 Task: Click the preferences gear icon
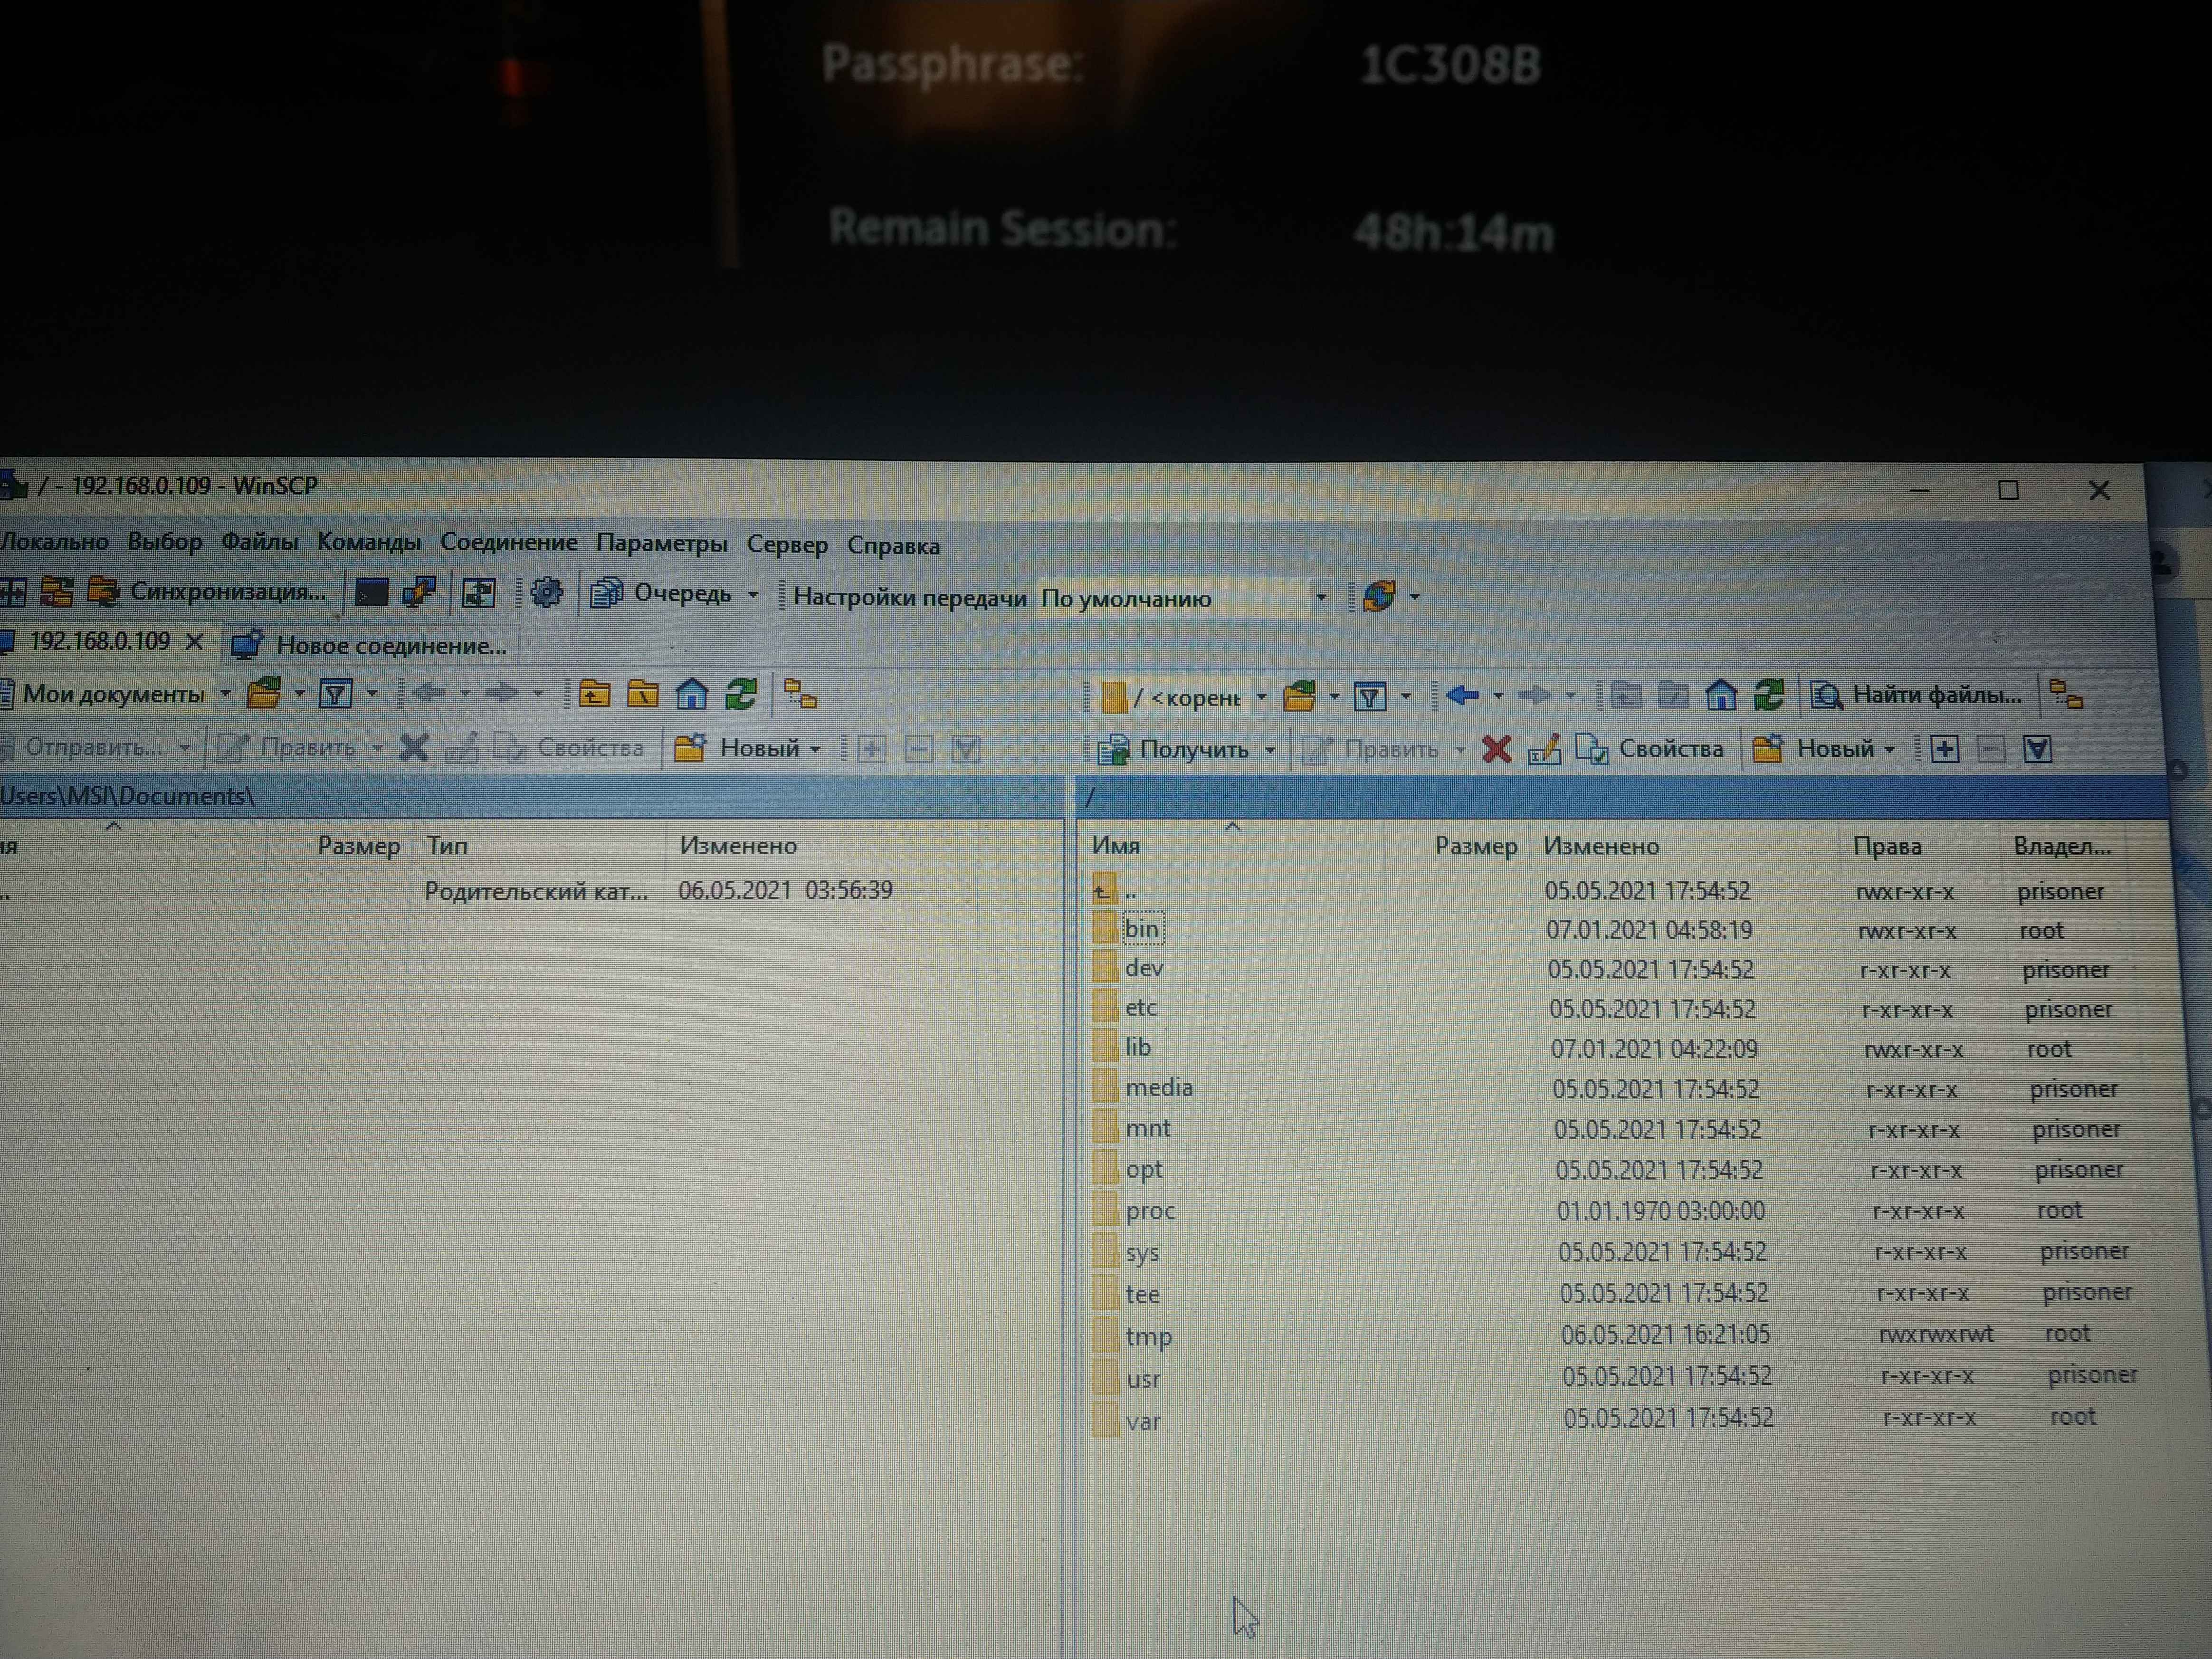[x=546, y=593]
